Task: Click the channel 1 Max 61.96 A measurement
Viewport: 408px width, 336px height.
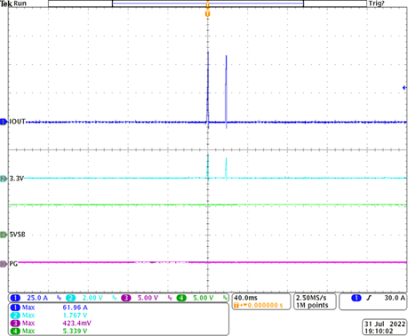Action: tap(49, 308)
